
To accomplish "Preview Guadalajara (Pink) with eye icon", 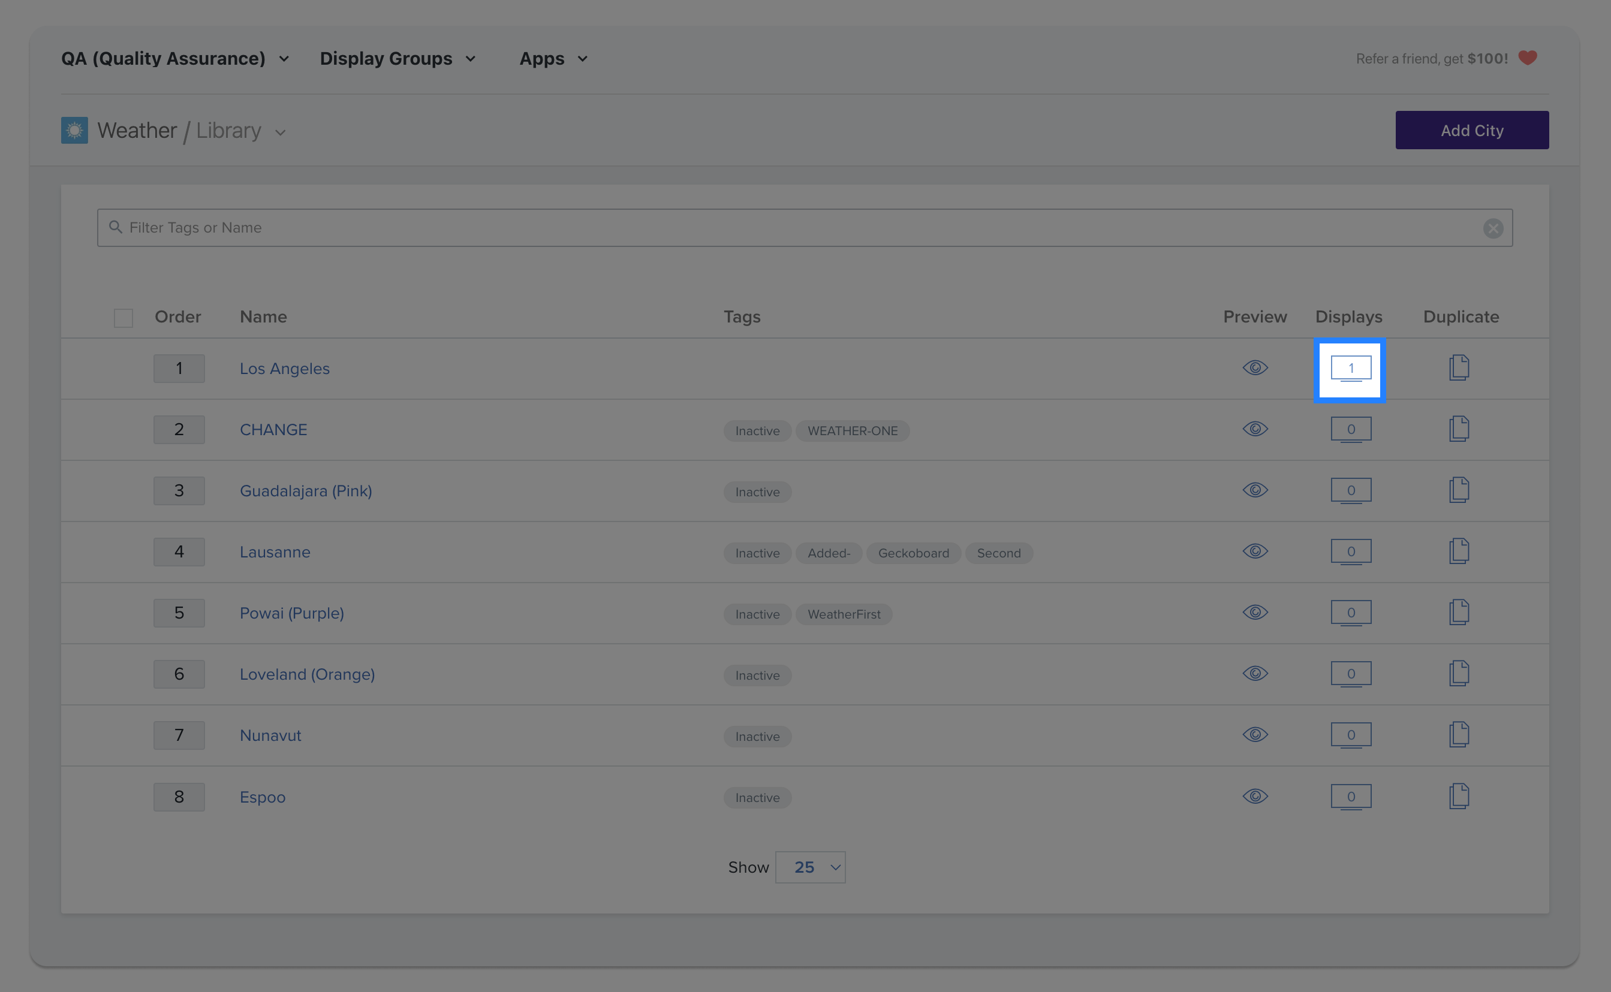I will pos(1255,490).
